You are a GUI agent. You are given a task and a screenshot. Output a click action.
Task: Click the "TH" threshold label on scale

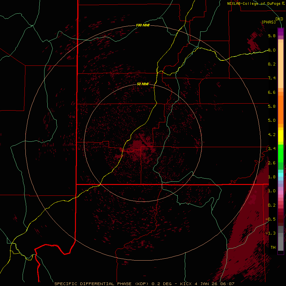pos(273,248)
